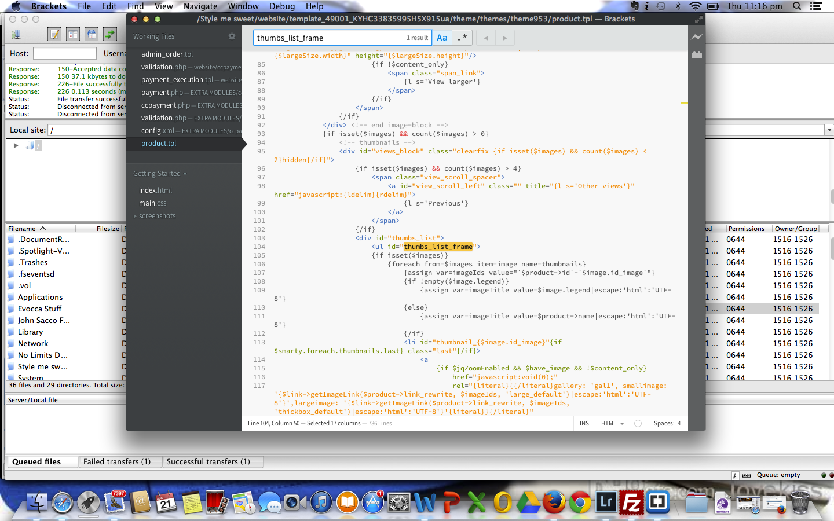The width and height of the screenshot is (834, 521).
Task: Open FileZilla Site Manager icon
Action: click(16, 35)
